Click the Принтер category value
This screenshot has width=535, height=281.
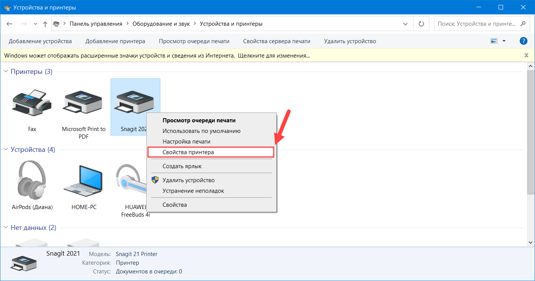(x=127, y=263)
